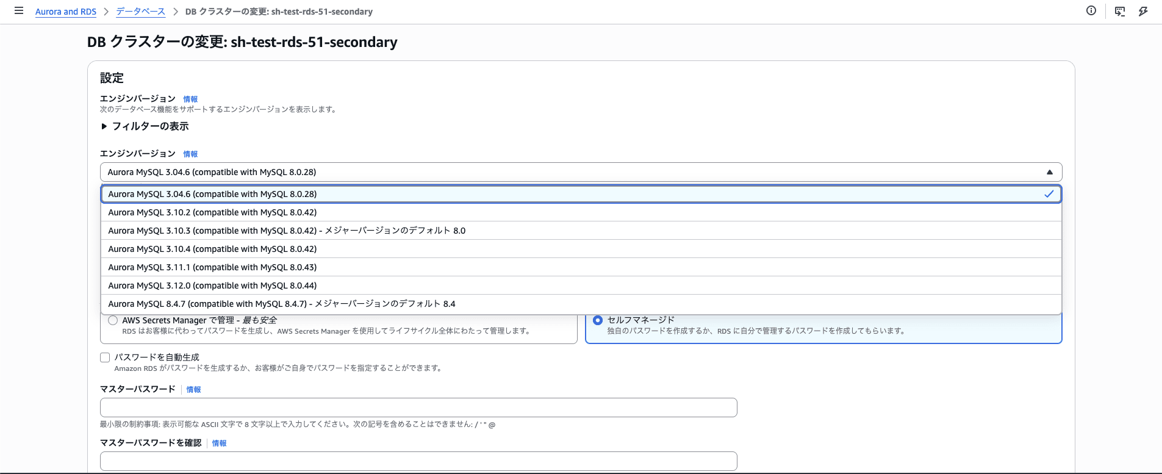The image size is (1162, 474).
Task: Click the engine version select box
Action: [x=581, y=172]
